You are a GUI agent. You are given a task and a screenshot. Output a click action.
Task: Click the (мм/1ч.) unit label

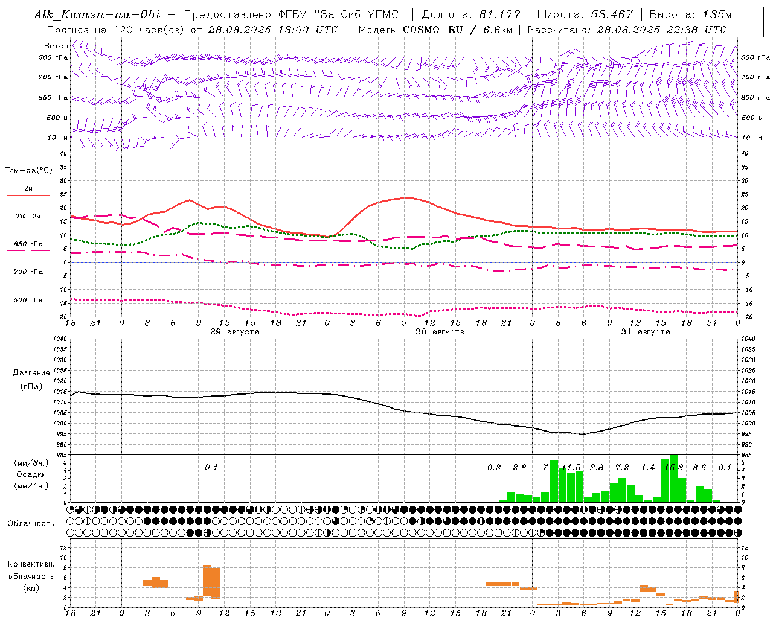pos(31,486)
